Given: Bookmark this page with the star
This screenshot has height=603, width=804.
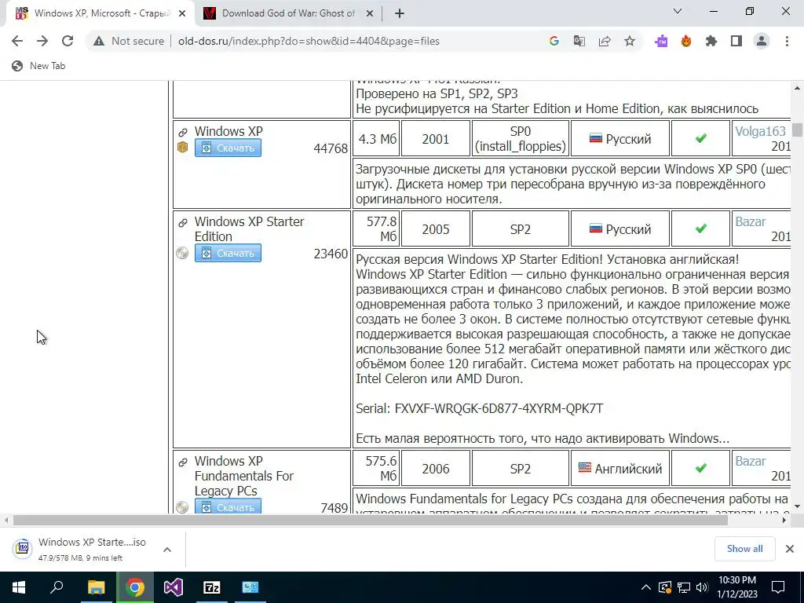Looking at the screenshot, I should point(630,41).
